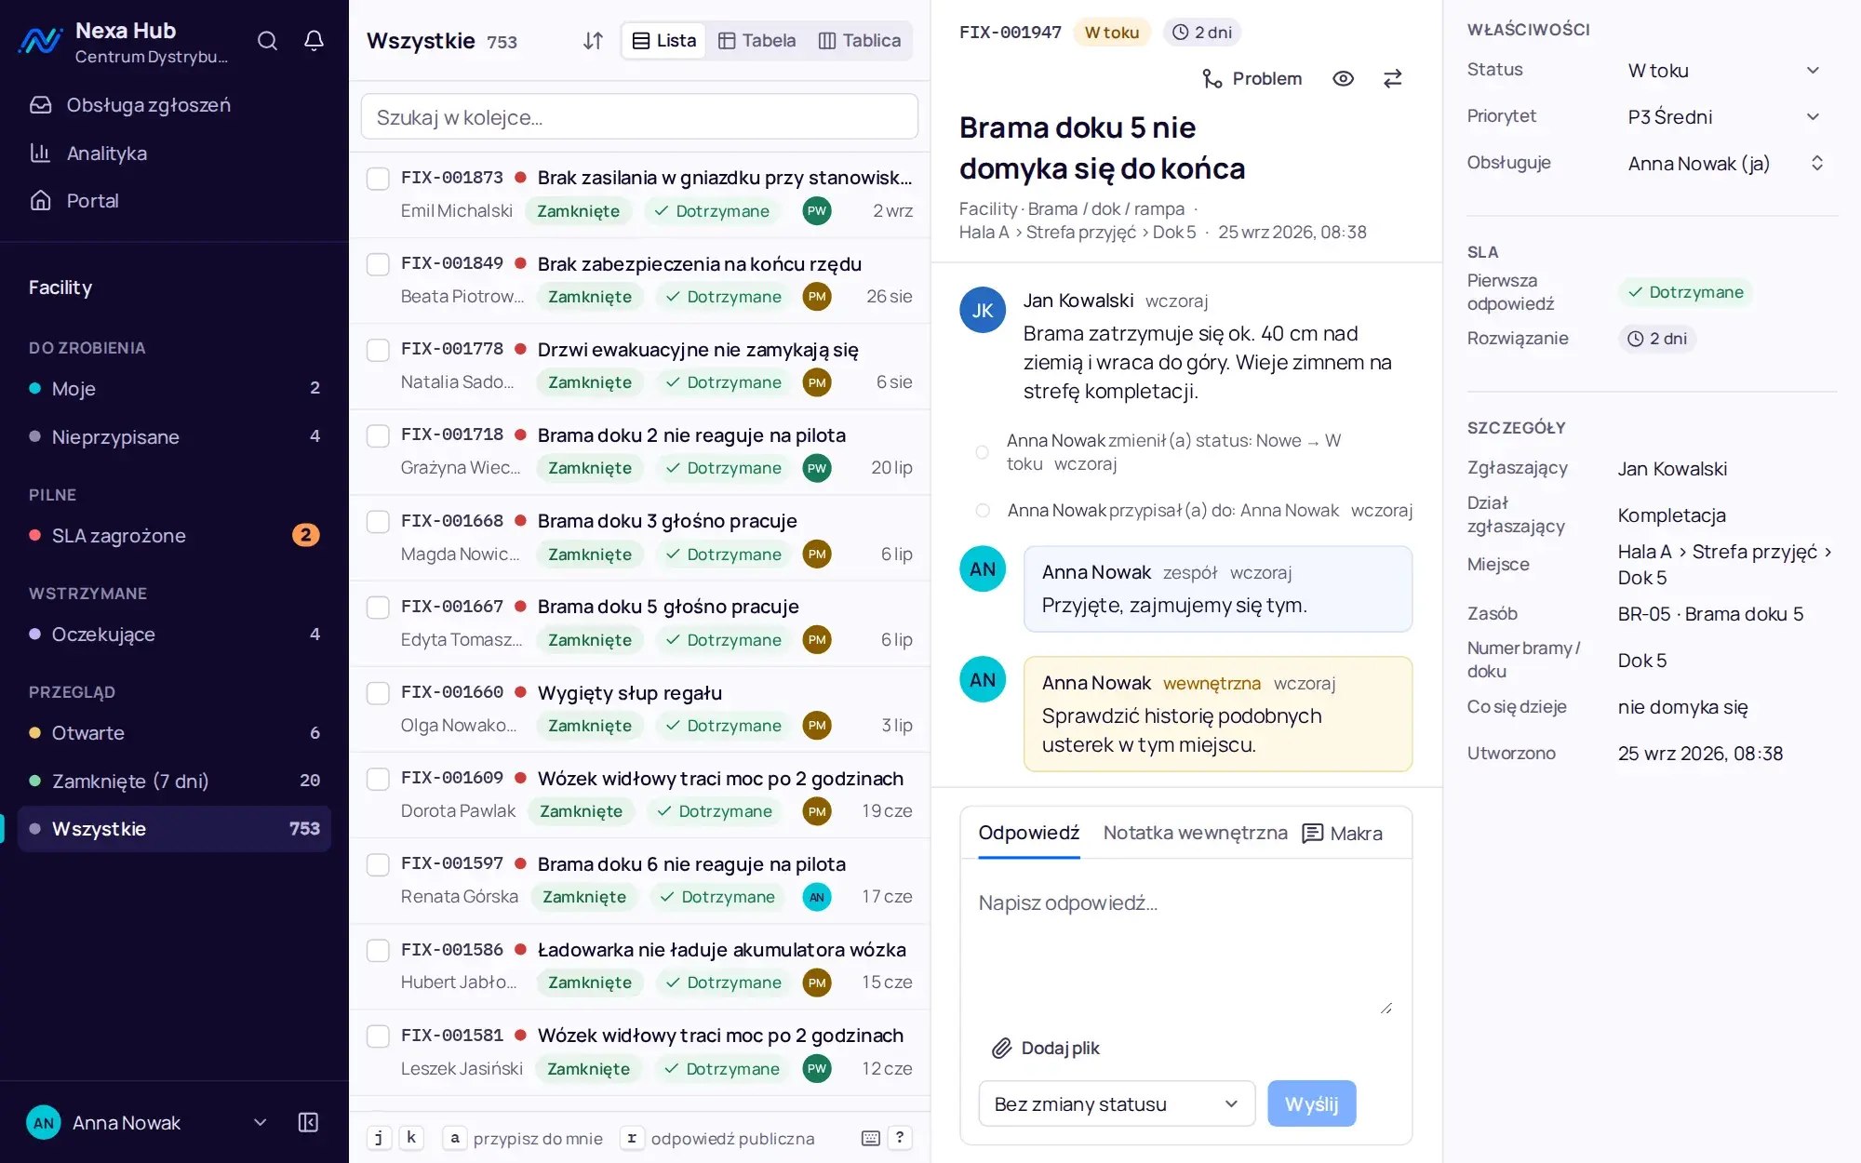1861x1163 pixels.
Task: Link ticket to Problem
Action: coord(1252,79)
